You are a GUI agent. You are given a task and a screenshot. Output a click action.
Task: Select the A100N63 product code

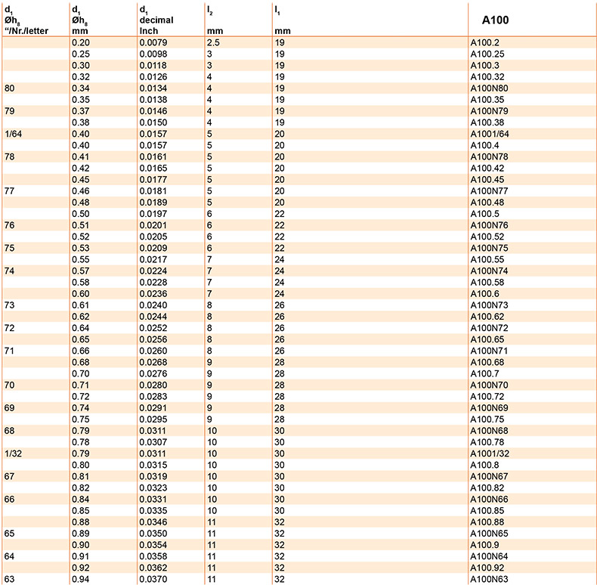(x=490, y=580)
